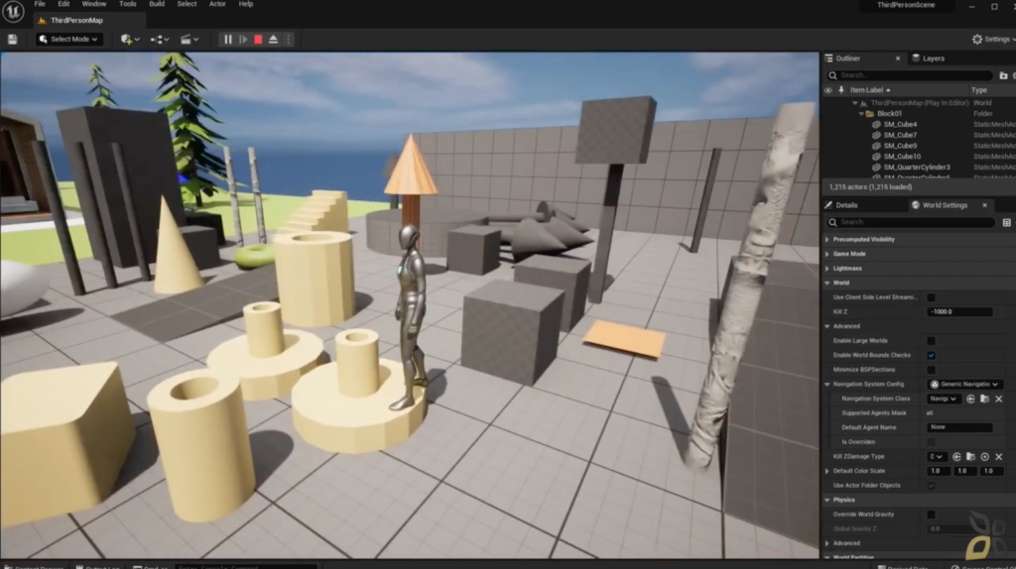Open the Settings gear menu
The width and height of the screenshot is (1016, 569).
(993, 40)
